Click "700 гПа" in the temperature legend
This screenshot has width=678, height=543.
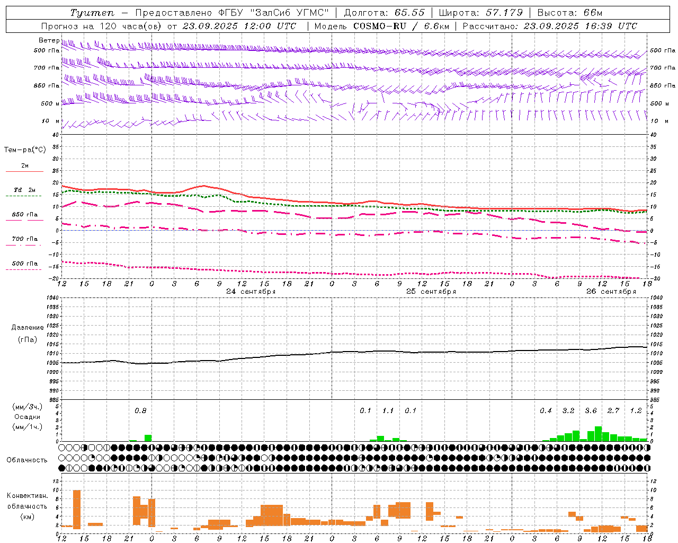[24, 239]
